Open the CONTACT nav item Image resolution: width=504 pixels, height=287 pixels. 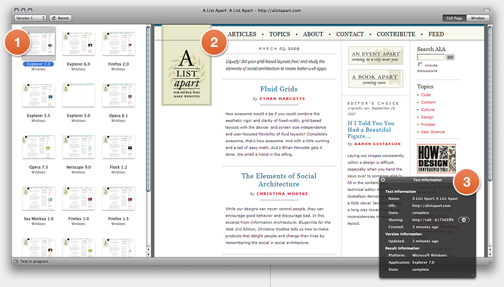coord(349,34)
